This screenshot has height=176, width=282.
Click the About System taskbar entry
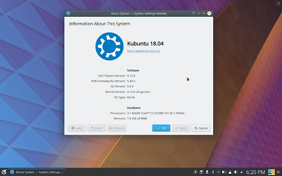37,172
